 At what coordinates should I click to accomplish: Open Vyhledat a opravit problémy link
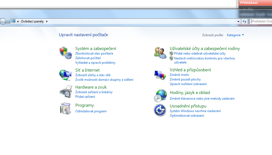click(x=96, y=63)
